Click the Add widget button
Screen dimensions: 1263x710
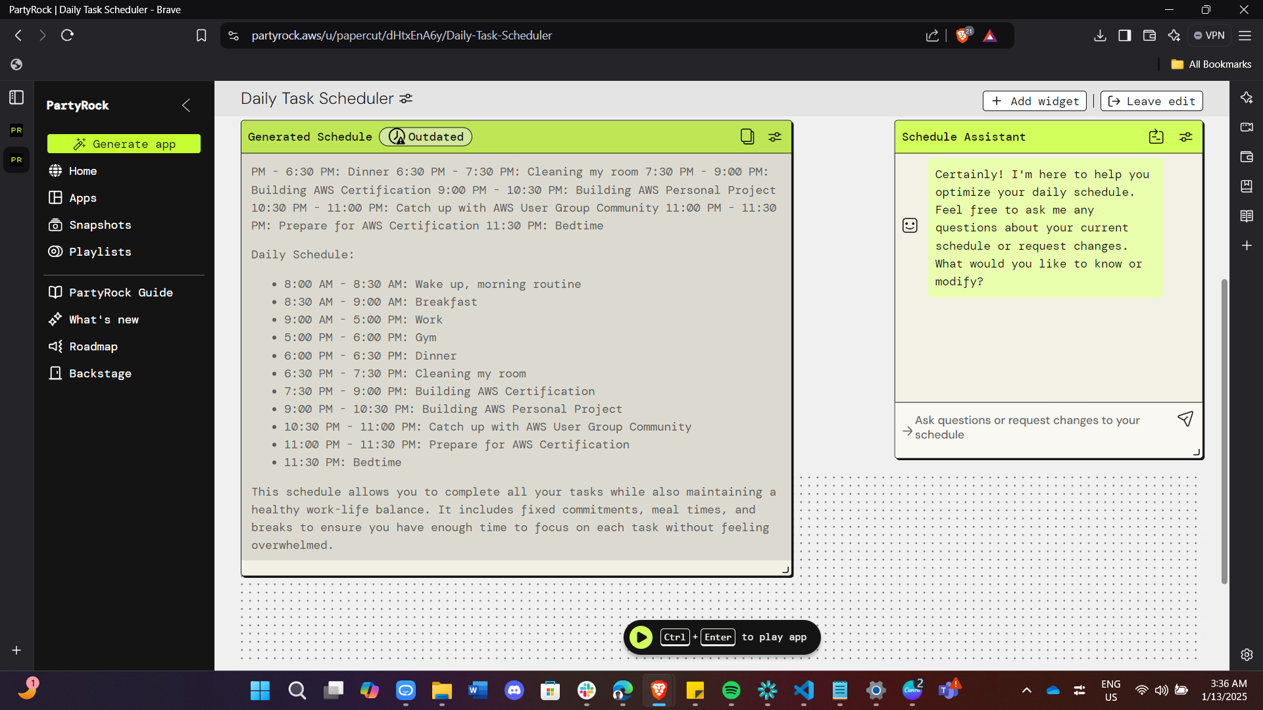click(x=1033, y=101)
